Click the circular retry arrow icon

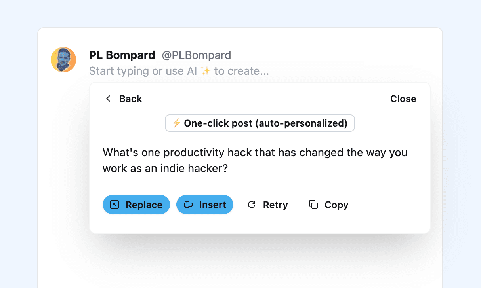click(x=252, y=205)
